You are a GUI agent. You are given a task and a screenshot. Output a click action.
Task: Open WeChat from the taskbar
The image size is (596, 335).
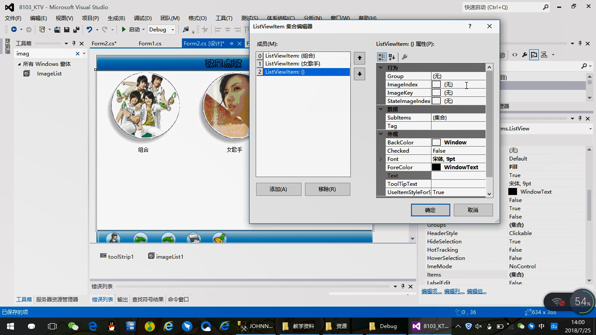pyautogui.click(x=73, y=326)
